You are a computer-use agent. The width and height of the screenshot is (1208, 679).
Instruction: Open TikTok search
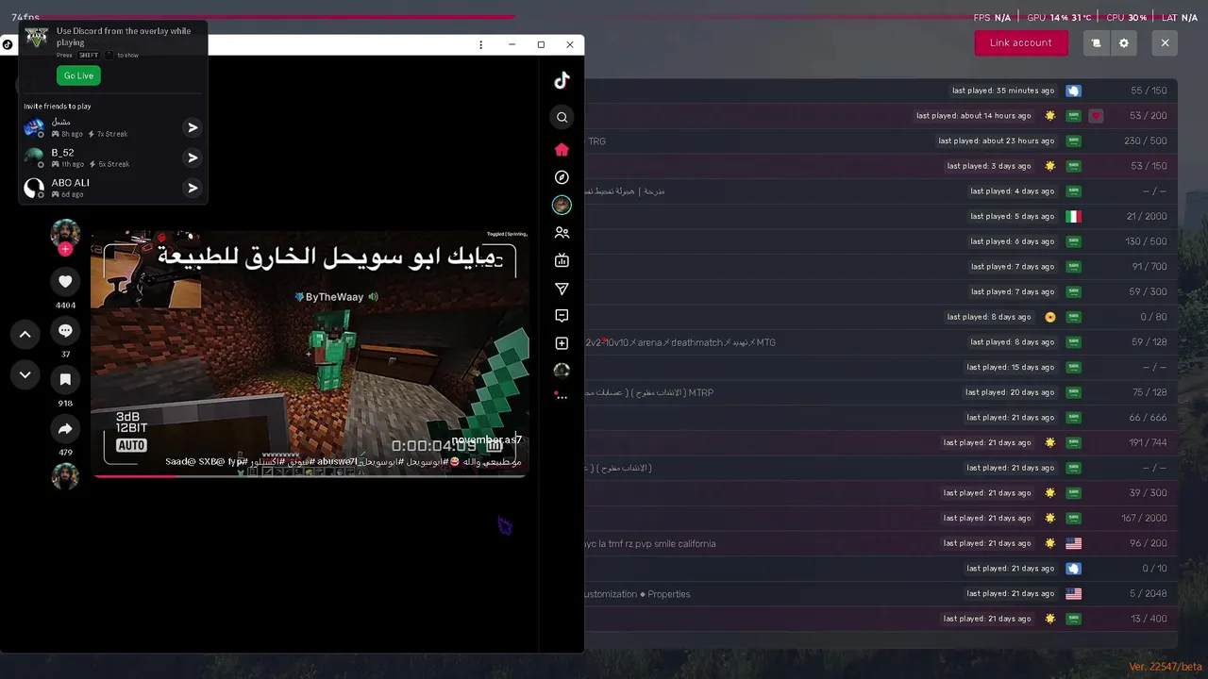pyautogui.click(x=562, y=117)
